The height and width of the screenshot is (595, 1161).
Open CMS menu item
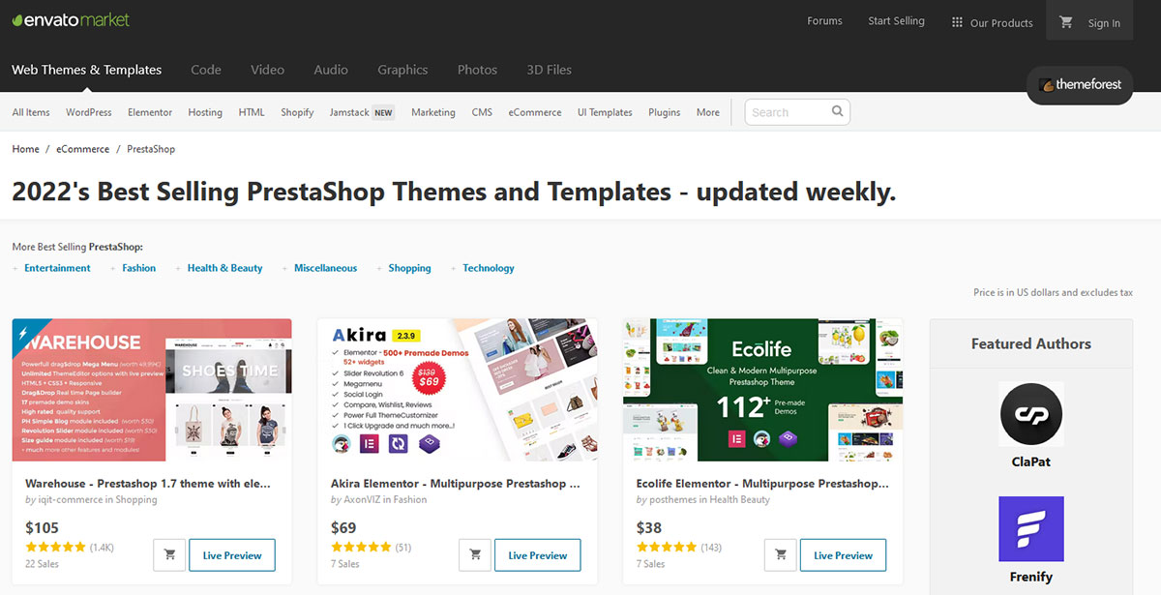[482, 112]
